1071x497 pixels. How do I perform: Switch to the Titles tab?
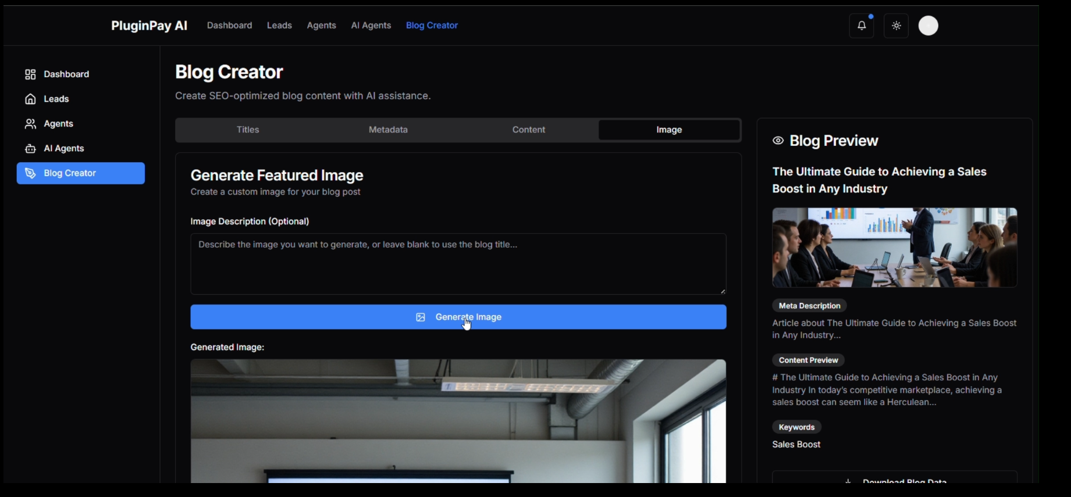[248, 130]
